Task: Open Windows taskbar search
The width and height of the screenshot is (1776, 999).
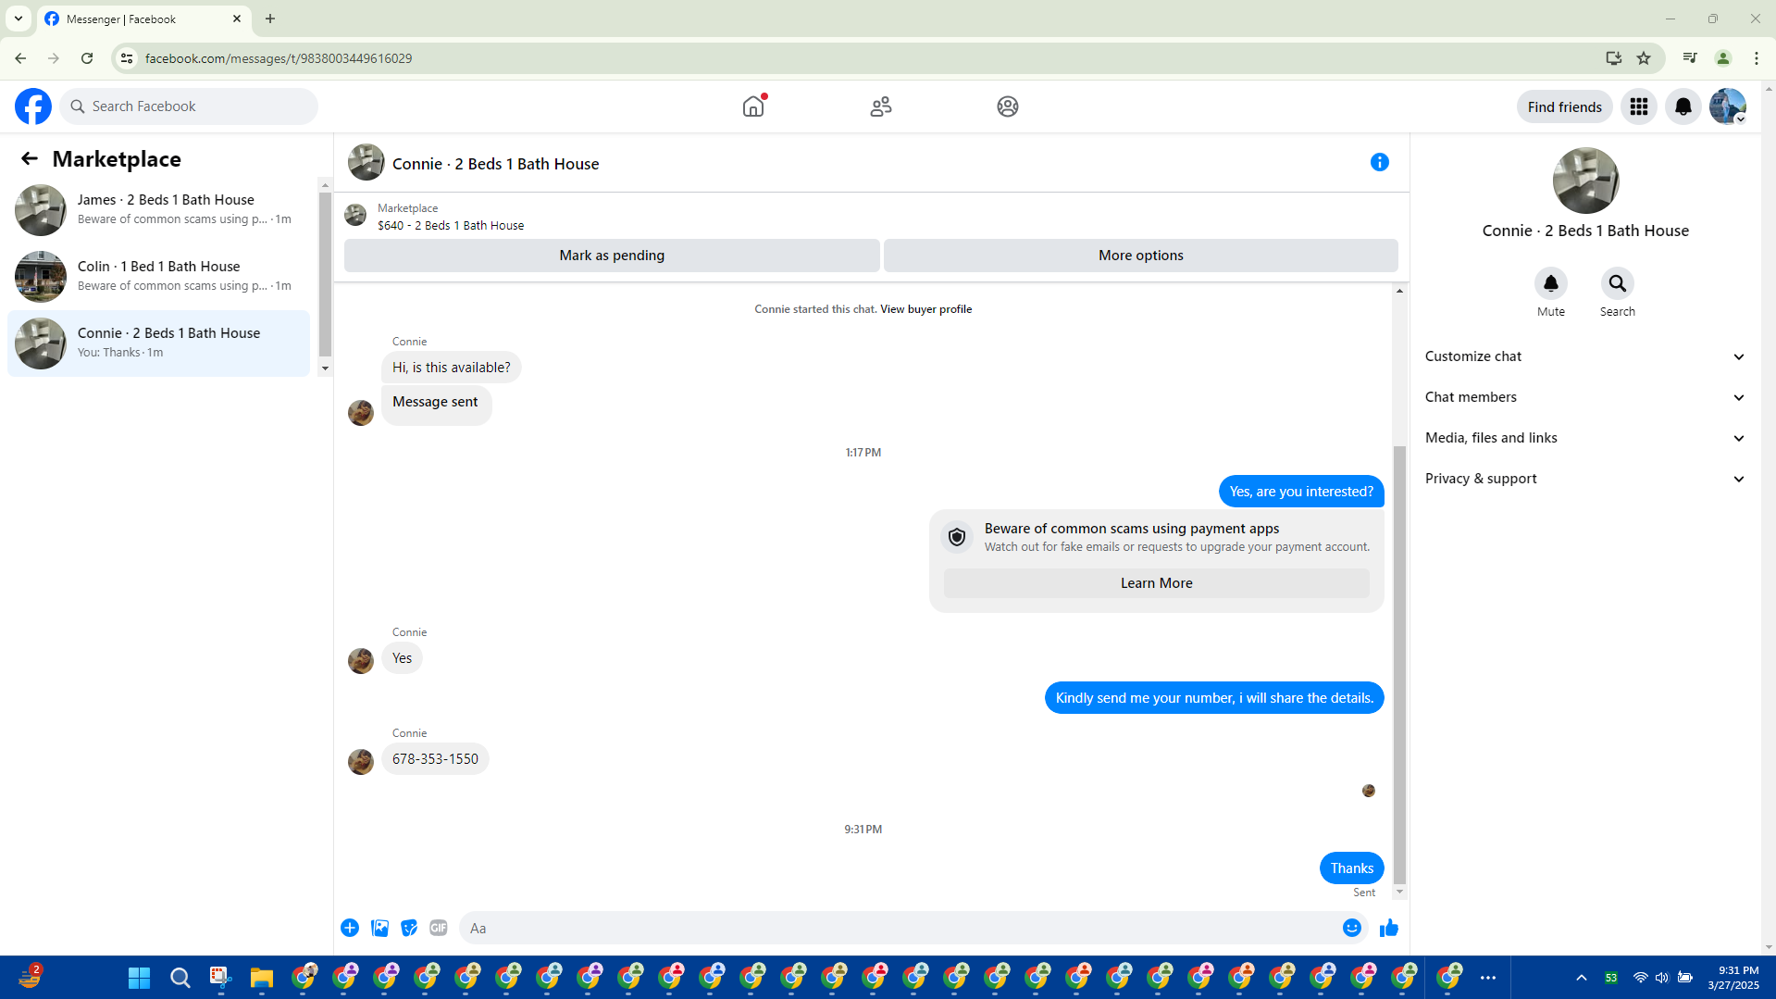Action: [180, 978]
